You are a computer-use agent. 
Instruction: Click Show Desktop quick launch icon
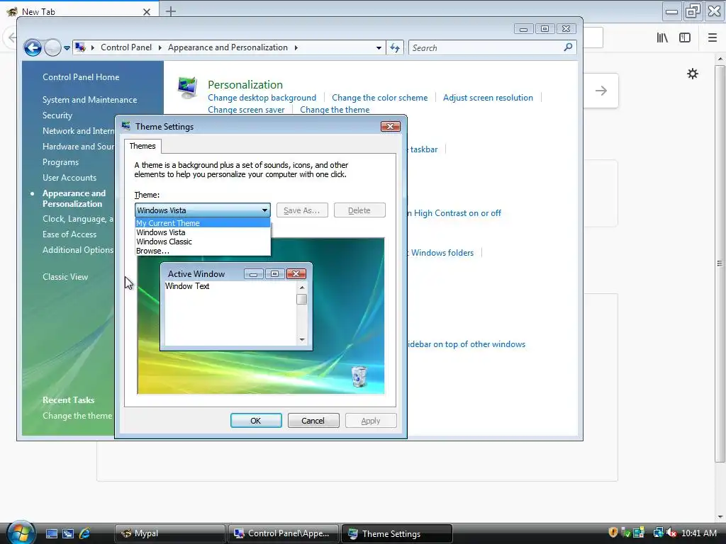[51, 533]
